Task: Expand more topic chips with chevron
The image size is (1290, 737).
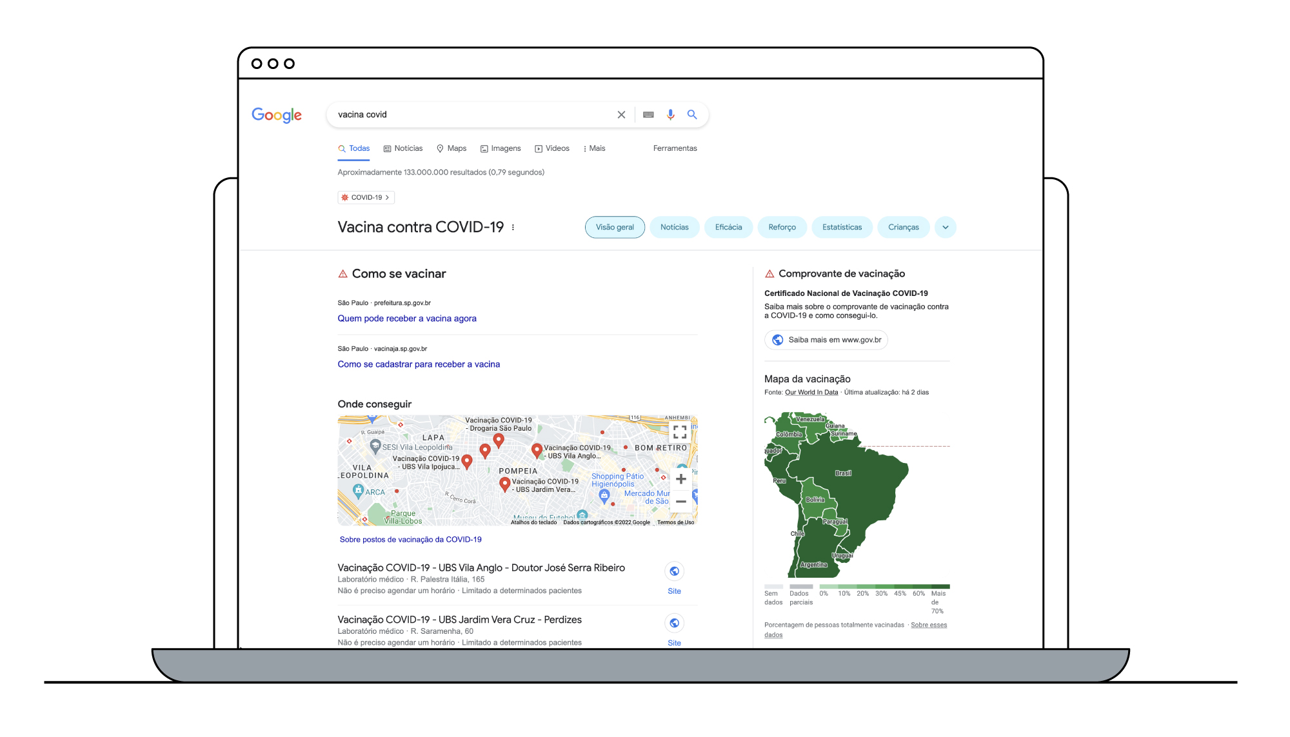Action: [x=946, y=228]
